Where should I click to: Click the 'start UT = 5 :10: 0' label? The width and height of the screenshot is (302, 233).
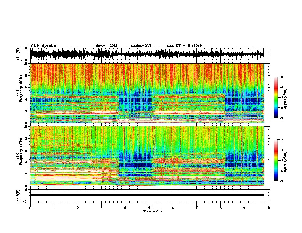click(184, 46)
